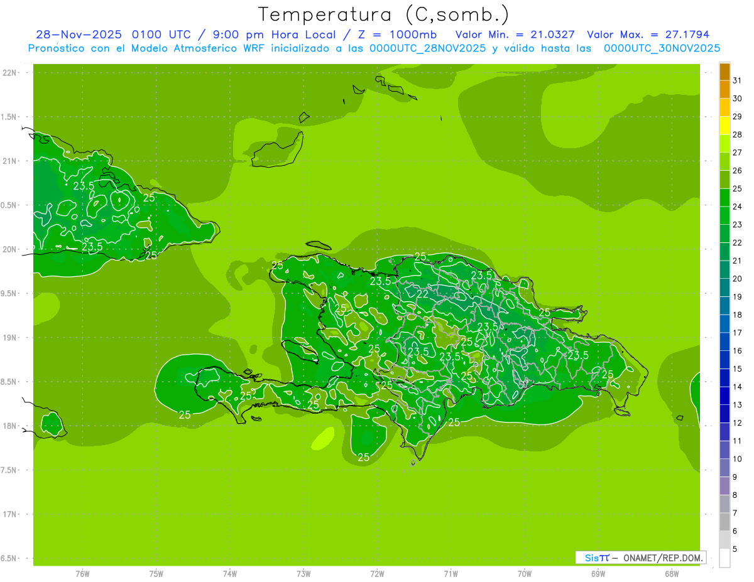The image size is (754, 582).
Task: Click the "22" contour label on Hispaniola
Action: (x=422, y=294)
